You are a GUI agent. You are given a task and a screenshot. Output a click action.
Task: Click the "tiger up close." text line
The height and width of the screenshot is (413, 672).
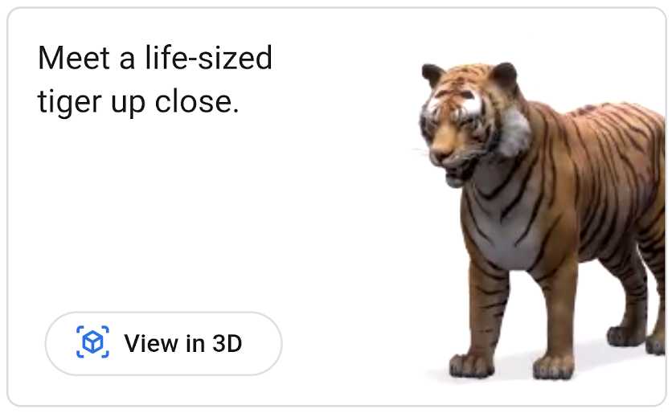pos(138,103)
